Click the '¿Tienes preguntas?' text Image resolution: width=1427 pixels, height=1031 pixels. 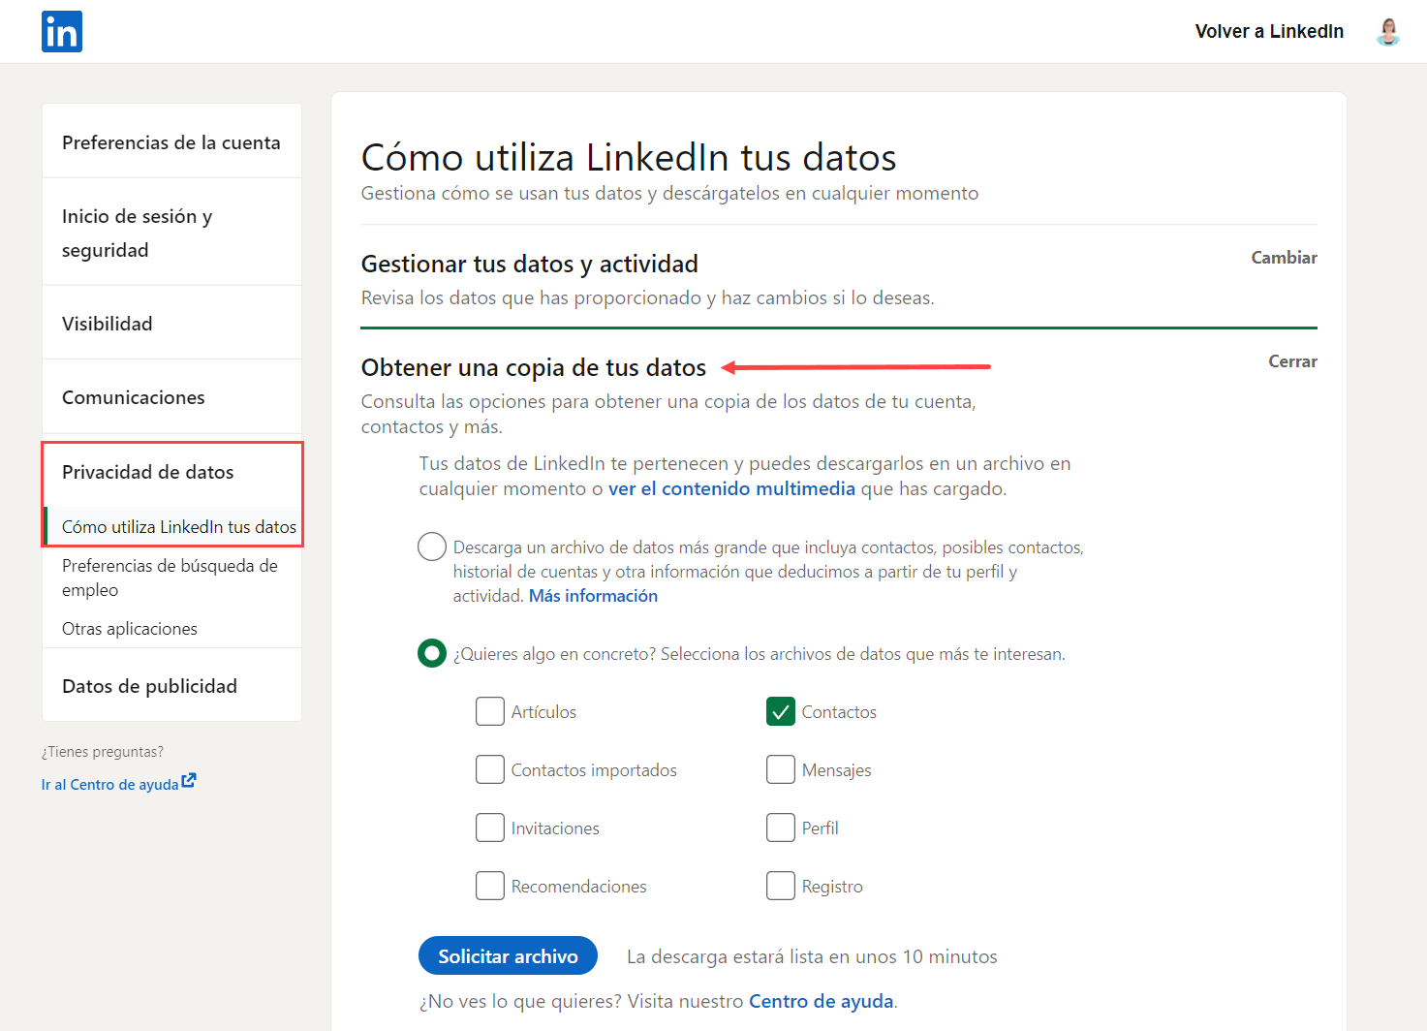pyautogui.click(x=103, y=752)
